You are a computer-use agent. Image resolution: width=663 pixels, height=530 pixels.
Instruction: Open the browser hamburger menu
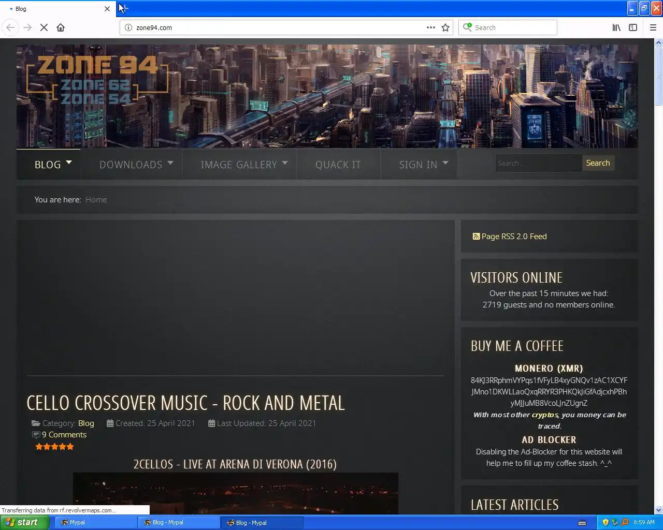pos(653,27)
